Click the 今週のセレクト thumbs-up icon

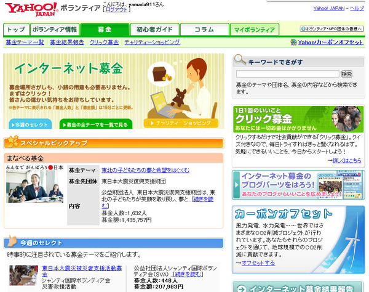[12, 241]
